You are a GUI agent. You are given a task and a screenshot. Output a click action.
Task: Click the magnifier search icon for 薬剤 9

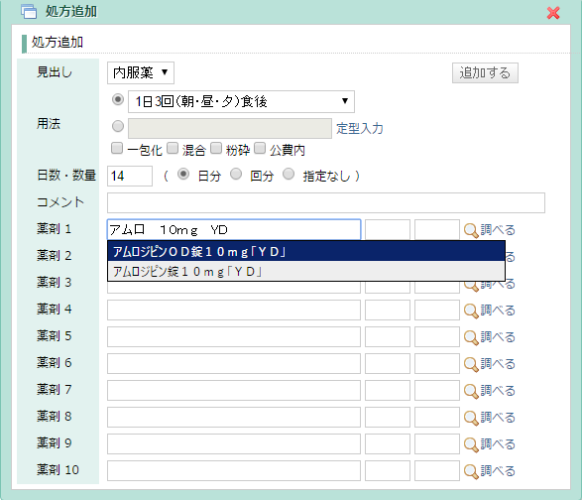471,444
